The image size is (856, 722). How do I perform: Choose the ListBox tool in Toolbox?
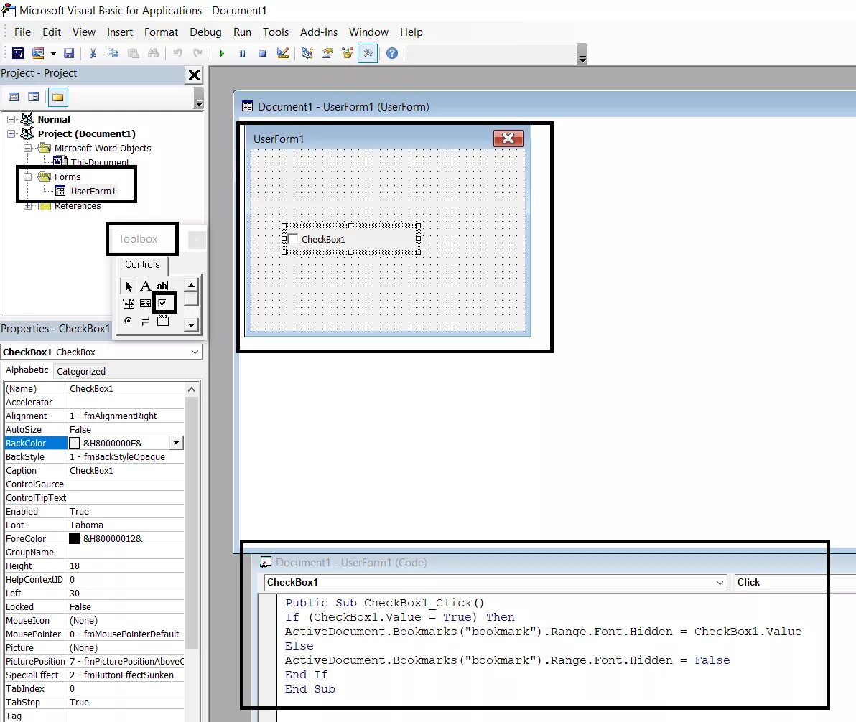click(x=146, y=304)
